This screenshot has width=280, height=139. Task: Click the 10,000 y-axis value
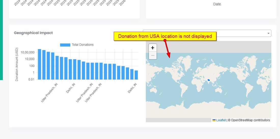30,59
